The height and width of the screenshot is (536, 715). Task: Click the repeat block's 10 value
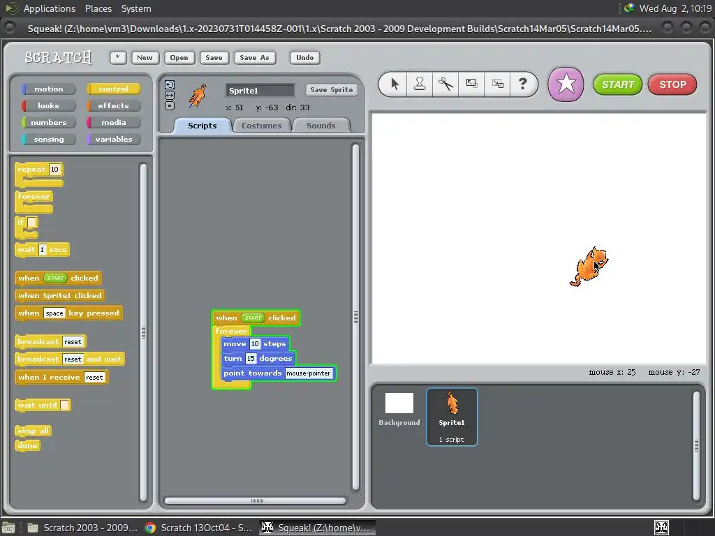[x=54, y=169]
